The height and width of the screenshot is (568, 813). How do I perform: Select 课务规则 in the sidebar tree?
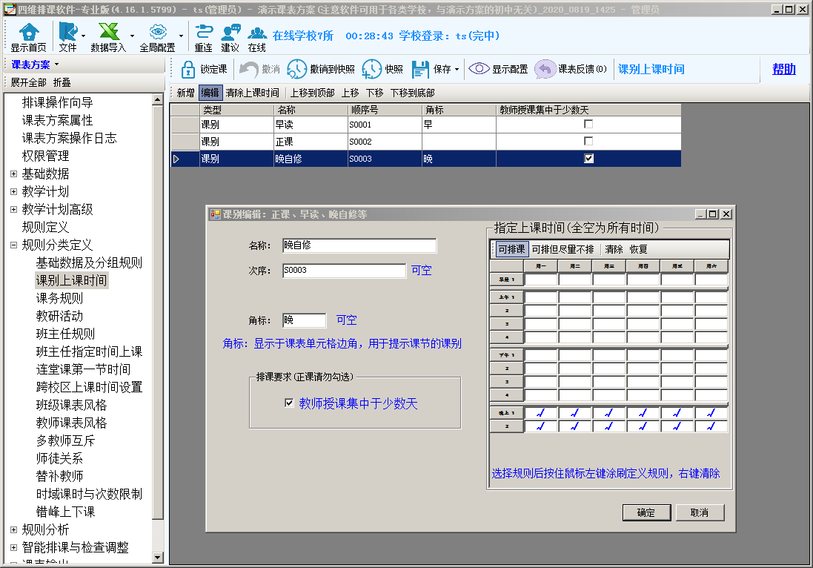pos(59,298)
